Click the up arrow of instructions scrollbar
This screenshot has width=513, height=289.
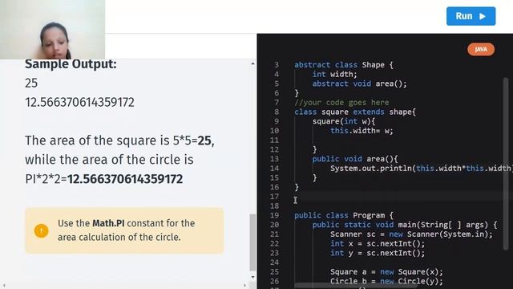coord(252,63)
